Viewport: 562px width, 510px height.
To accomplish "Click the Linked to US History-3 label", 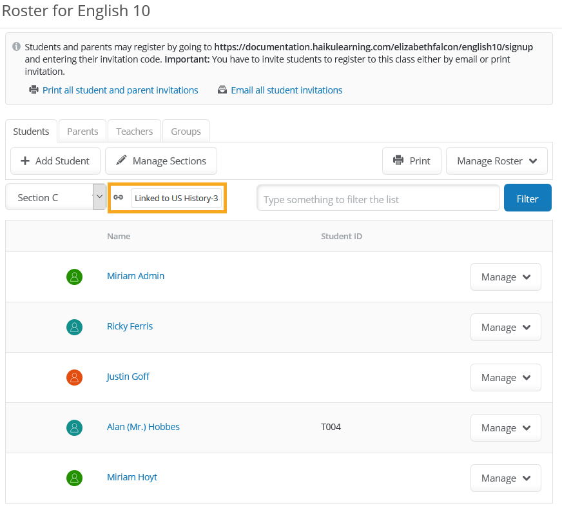I will 177,198.
